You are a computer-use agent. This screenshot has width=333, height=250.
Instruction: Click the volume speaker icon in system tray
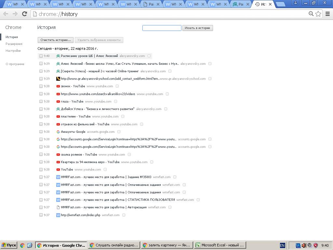pos(304,245)
